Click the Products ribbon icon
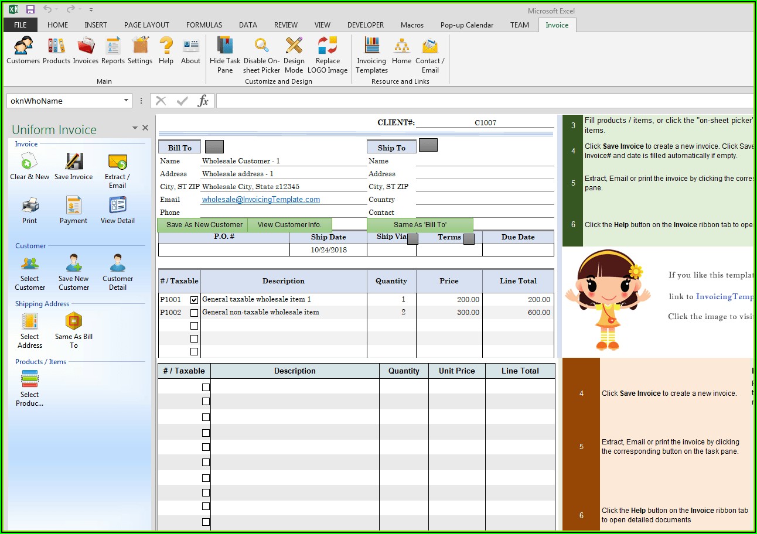 [x=56, y=50]
